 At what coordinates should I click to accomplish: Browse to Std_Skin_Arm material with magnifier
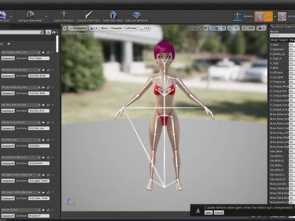click(49, 105)
